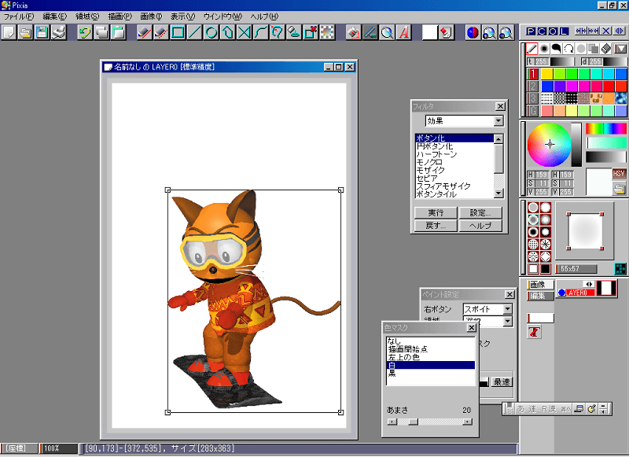Viewport: 629px width, 457px height.
Task: Click the green Undo arrow icon
Action: click(x=85, y=32)
